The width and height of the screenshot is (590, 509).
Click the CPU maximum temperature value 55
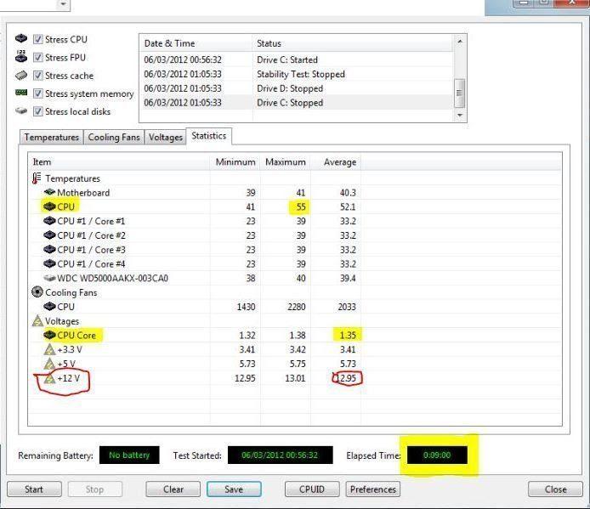(x=301, y=206)
